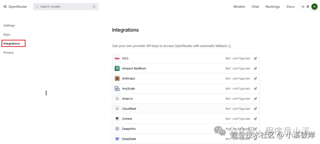This screenshot has height=144, width=320.
Task: Open the Models page
Action: pyautogui.click(x=239, y=7)
